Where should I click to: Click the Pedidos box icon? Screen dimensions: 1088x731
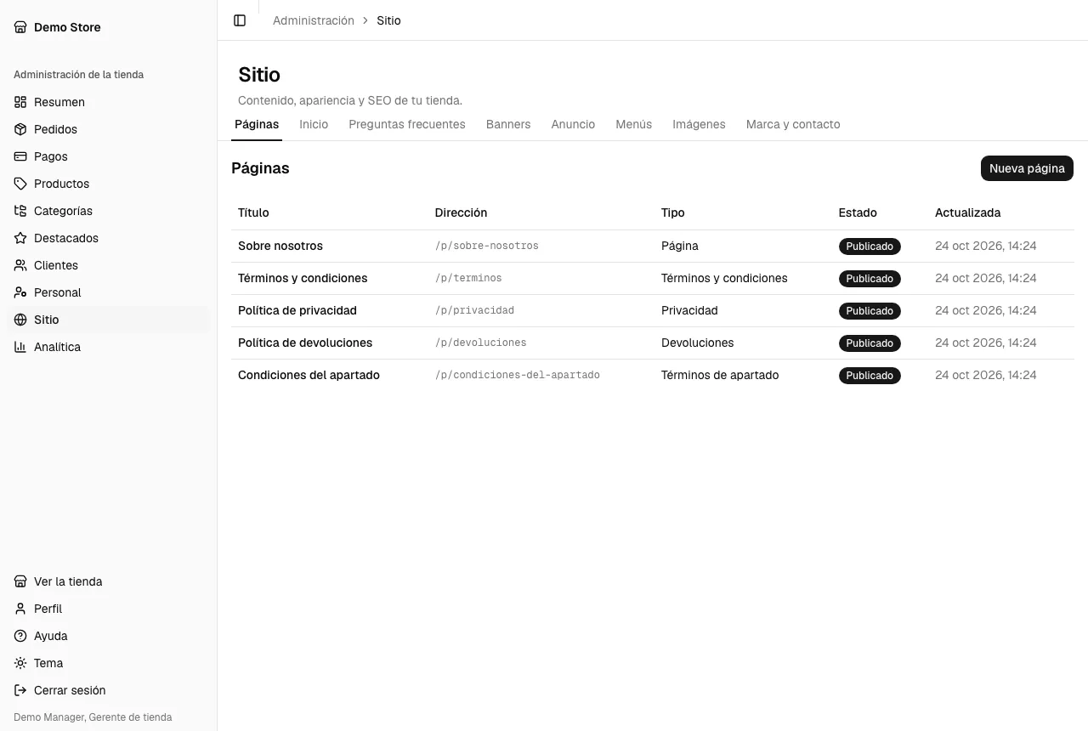click(x=20, y=129)
